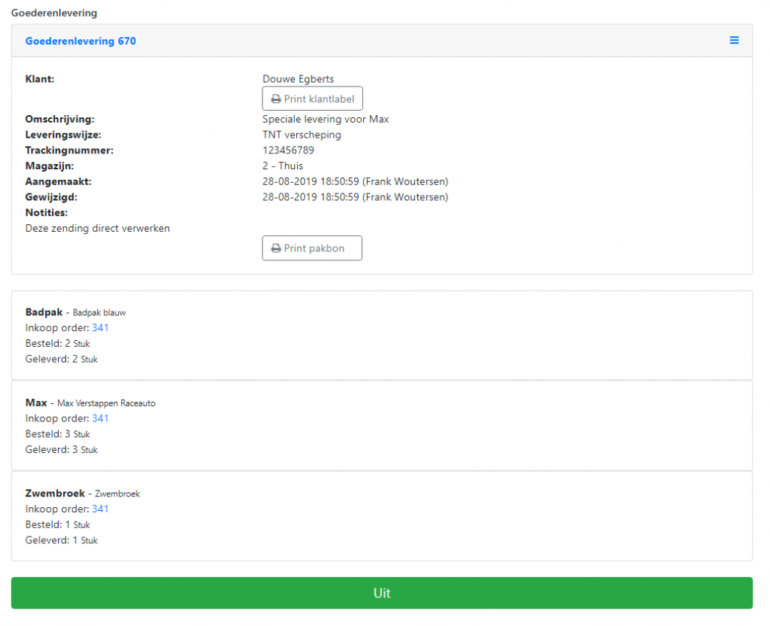770x626 pixels.
Task: Click the customer name Douwe Egberts
Action: (x=298, y=79)
